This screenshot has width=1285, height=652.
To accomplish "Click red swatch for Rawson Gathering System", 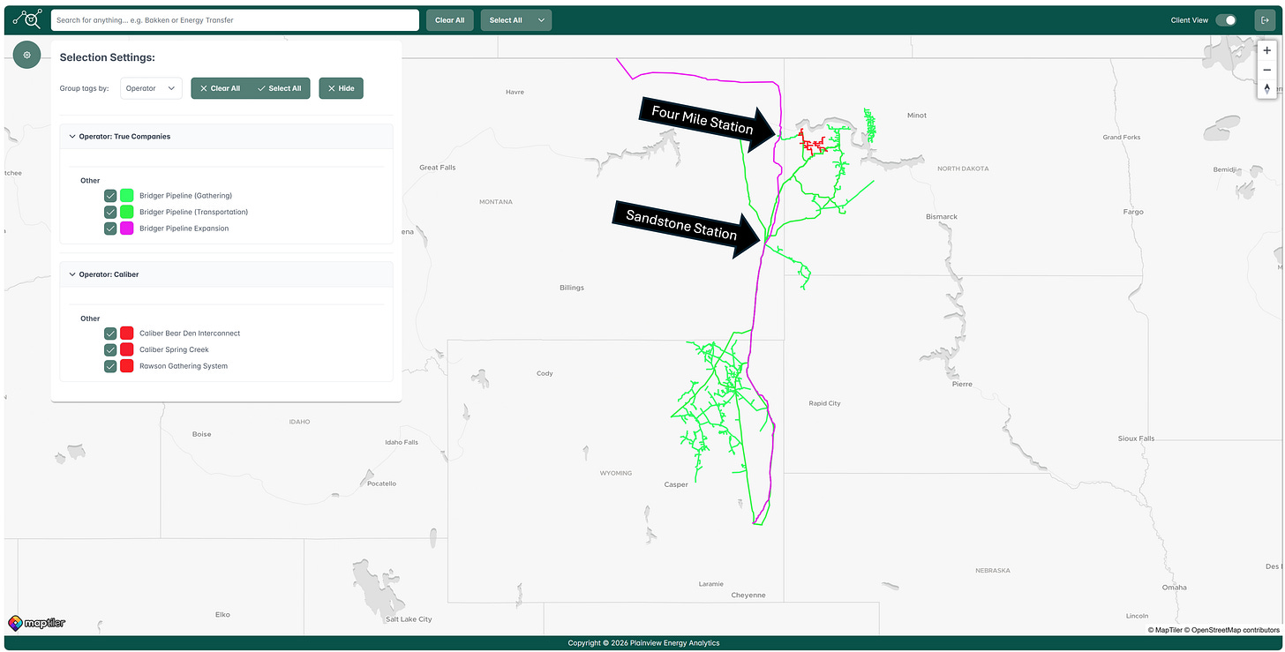I will (127, 366).
